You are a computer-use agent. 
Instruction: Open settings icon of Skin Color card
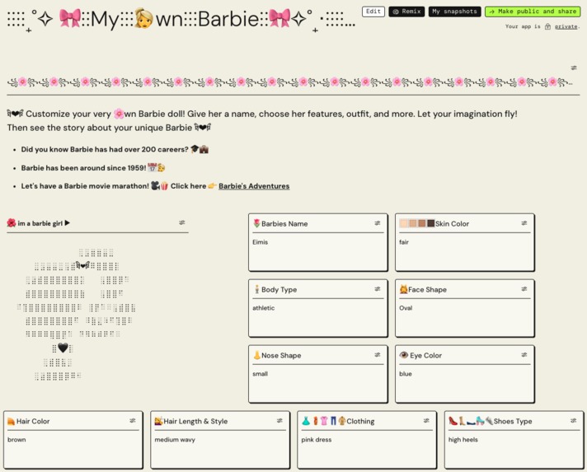tap(524, 223)
